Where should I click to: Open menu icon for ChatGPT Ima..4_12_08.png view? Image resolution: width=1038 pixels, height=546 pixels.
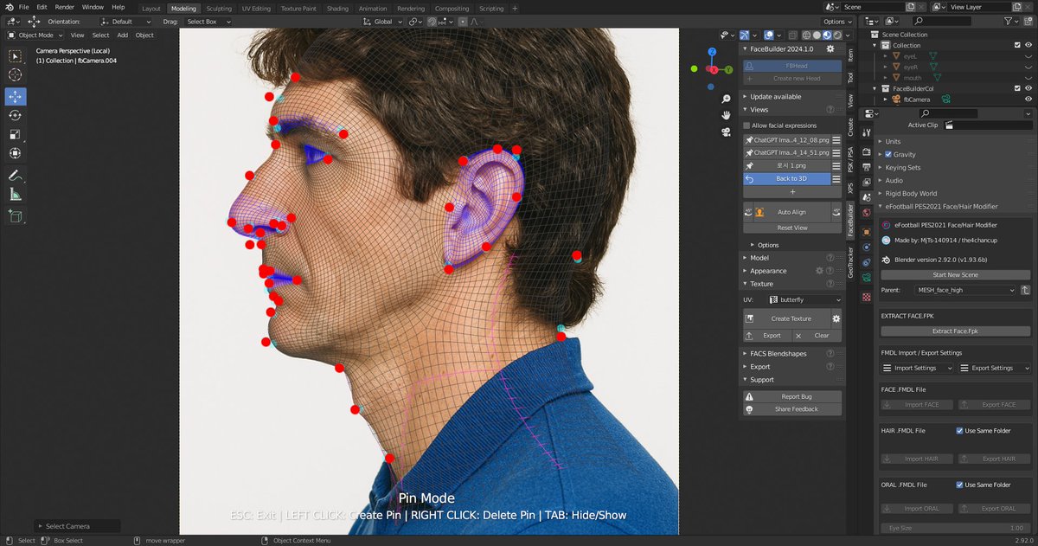(836, 139)
